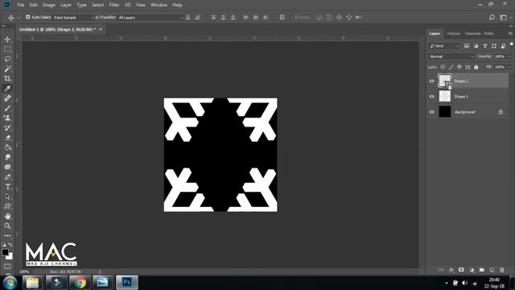The height and width of the screenshot is (290, 515).
Task: Click the Create new group folder icon
Action: point(482,270)
